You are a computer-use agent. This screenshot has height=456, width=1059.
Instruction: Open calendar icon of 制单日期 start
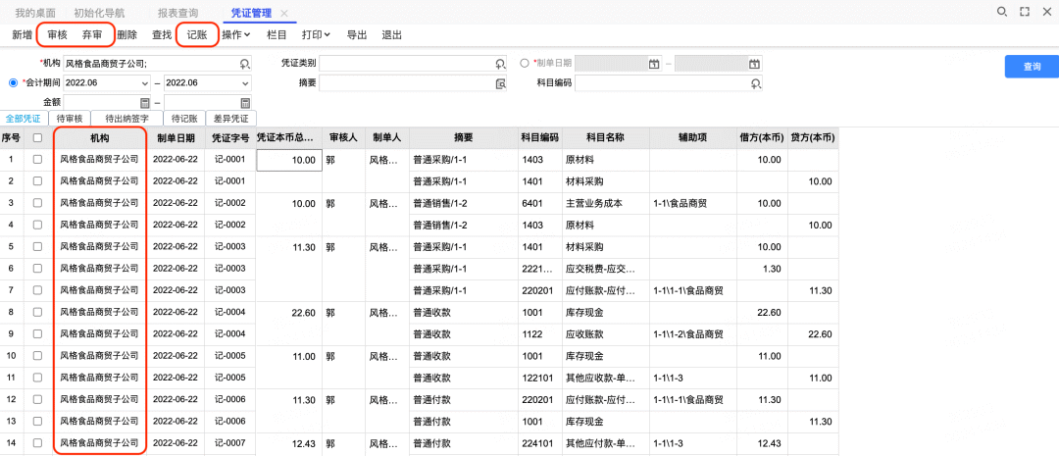tap(653, 64)
